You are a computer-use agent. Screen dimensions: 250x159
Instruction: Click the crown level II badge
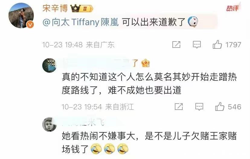pyautogui.click(x=82, y=8)
